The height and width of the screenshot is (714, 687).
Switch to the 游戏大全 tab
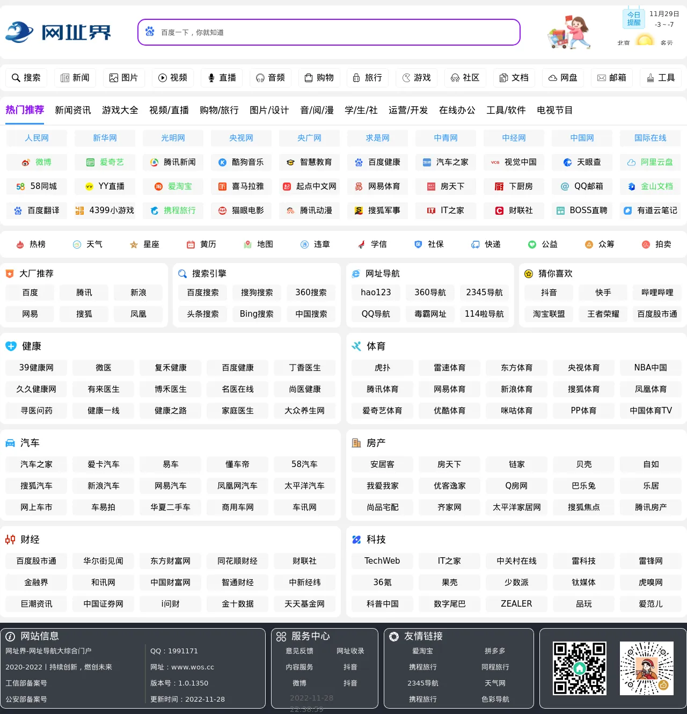point(120,110)
